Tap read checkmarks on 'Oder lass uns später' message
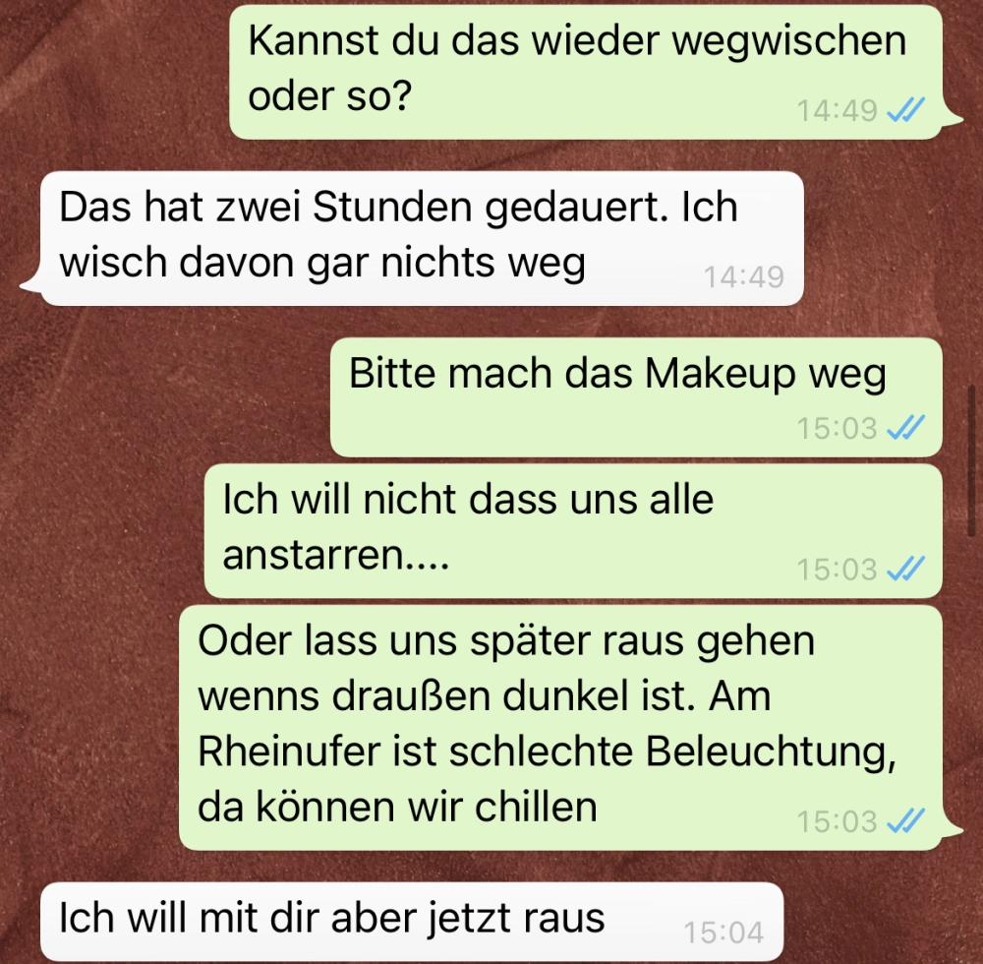This screenshot has height=964, width=983. tap(906, 821)
